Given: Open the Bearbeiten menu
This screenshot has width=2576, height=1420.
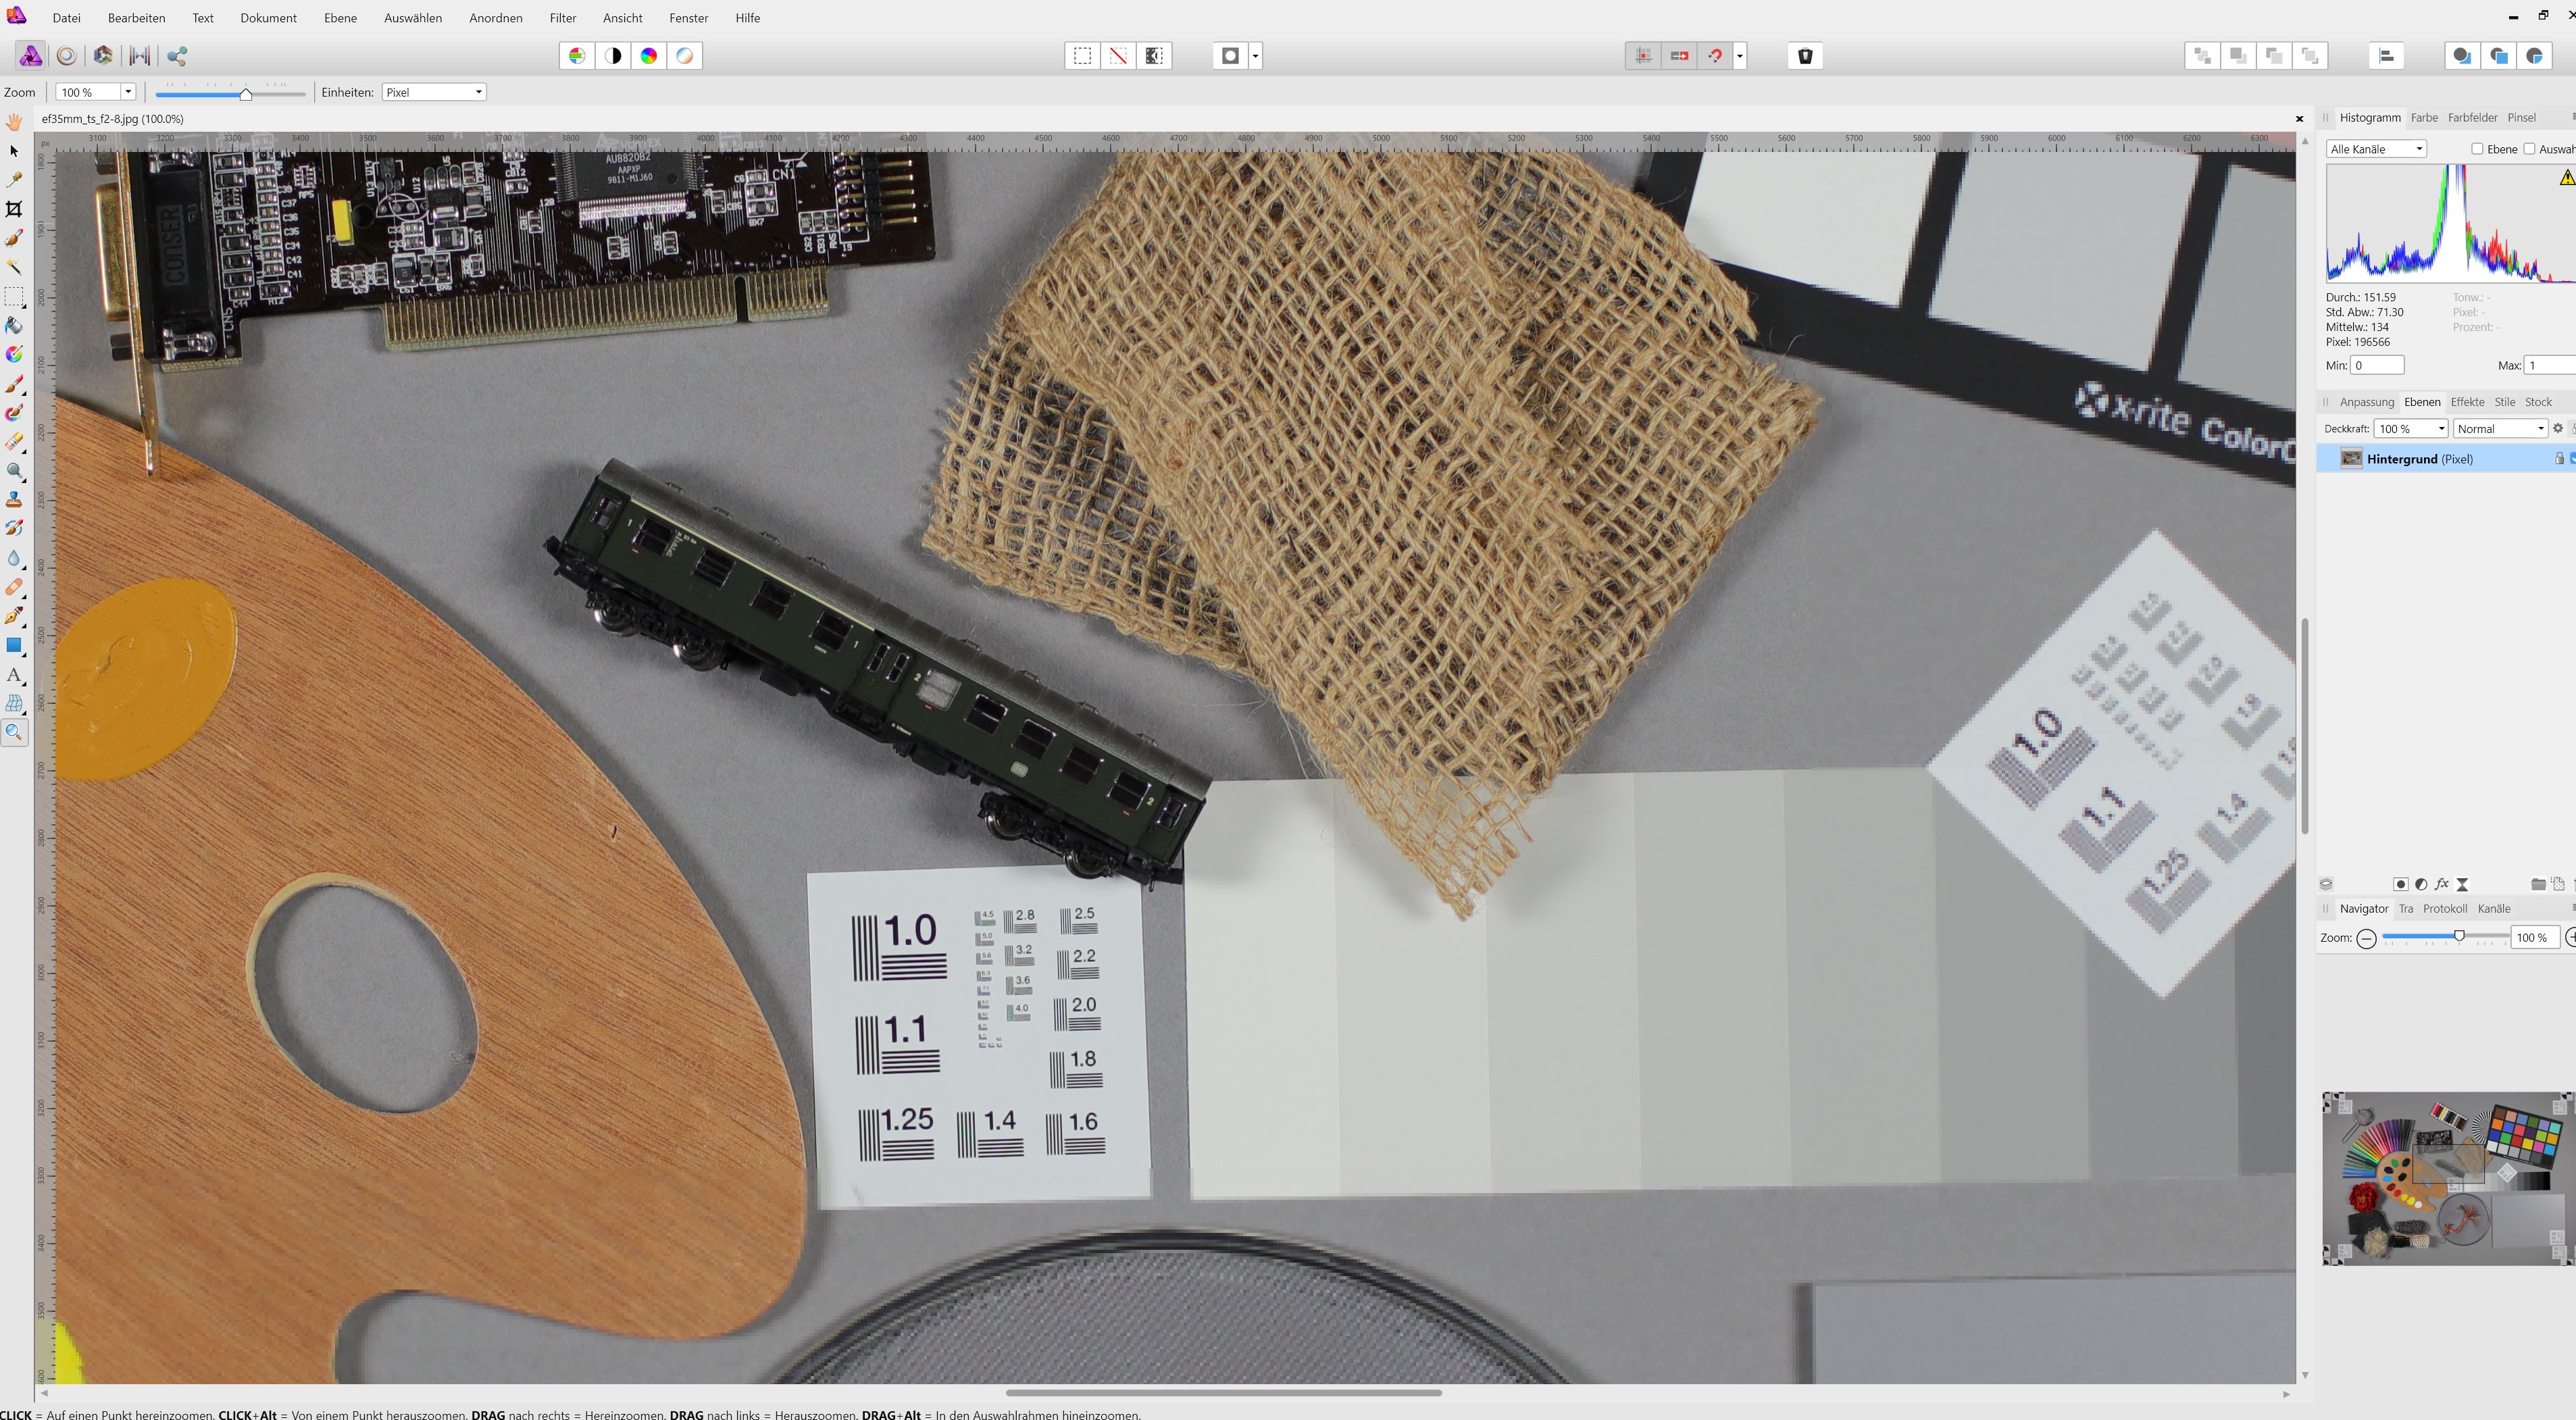Looking at the screenshot, I should (x=136, y=18).
